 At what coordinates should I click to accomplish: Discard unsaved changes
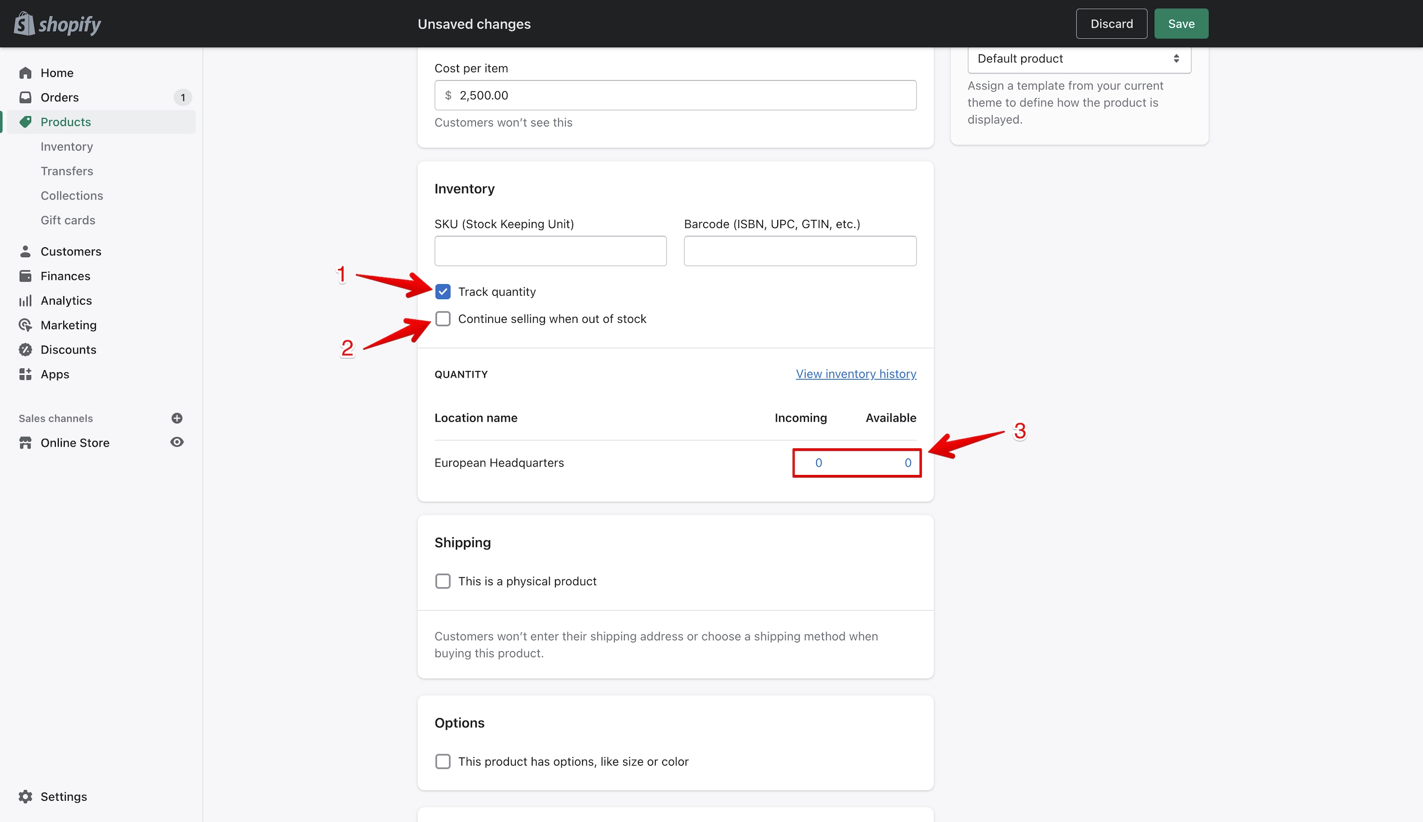point(1111,24)
